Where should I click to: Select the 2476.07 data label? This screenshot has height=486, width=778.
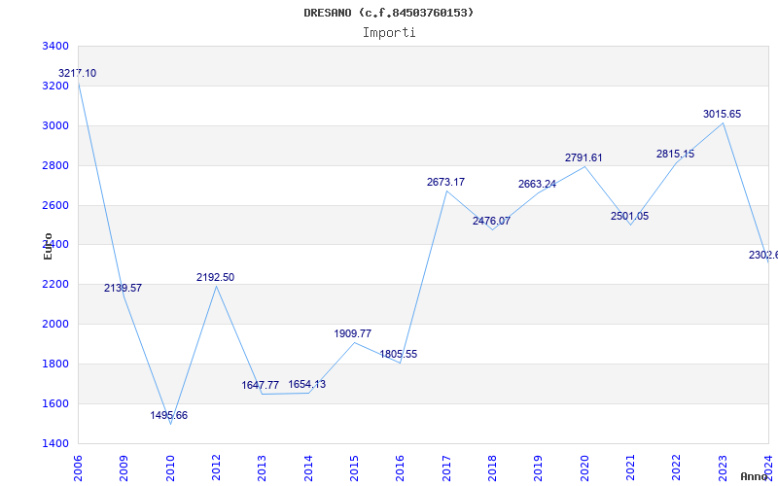[491, 222]
